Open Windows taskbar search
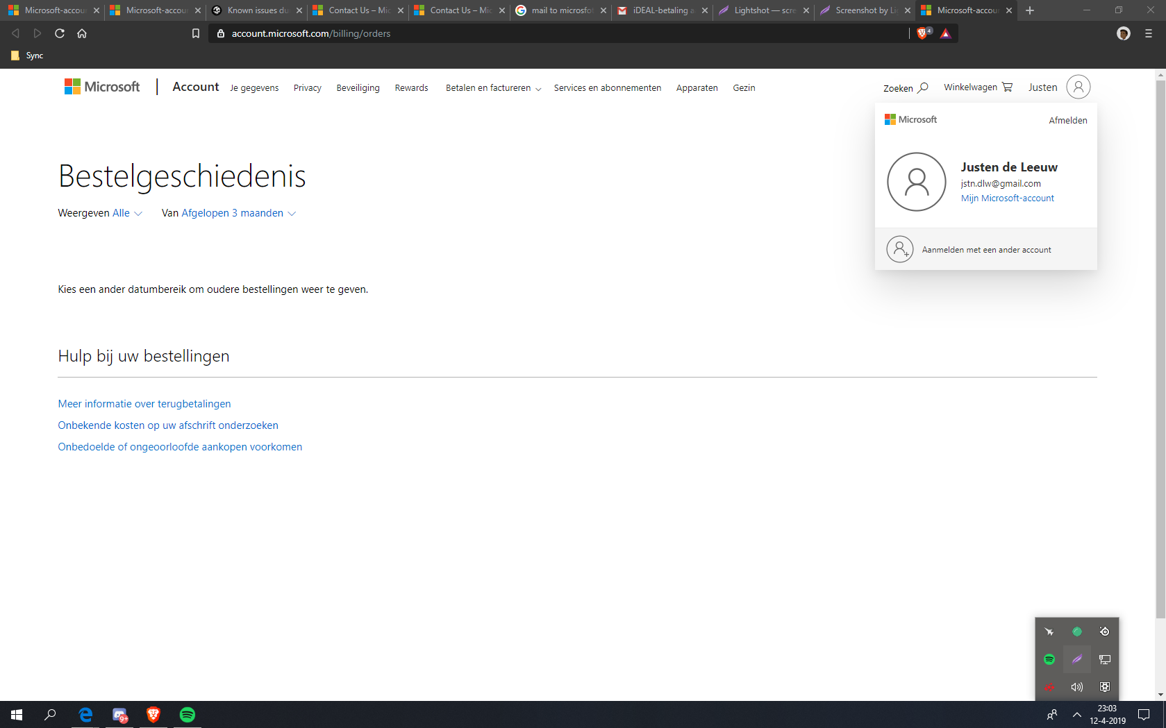Viewport: 1166px width, 728px height. click(x=50, y=715)
